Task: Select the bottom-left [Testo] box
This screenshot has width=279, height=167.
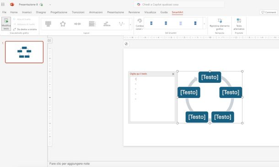Action: [x=197, y=117]
